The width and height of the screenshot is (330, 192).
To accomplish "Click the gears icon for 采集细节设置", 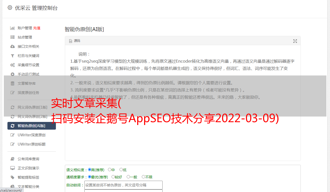I will (x=12, y=65).
